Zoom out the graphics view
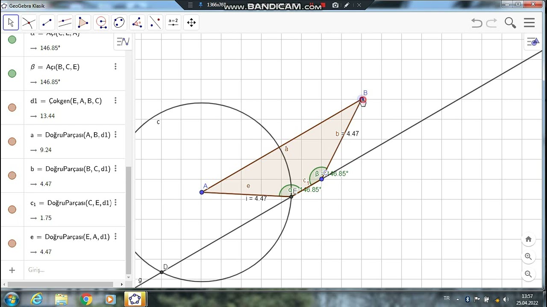547x307 pixels. pos(528,274)
